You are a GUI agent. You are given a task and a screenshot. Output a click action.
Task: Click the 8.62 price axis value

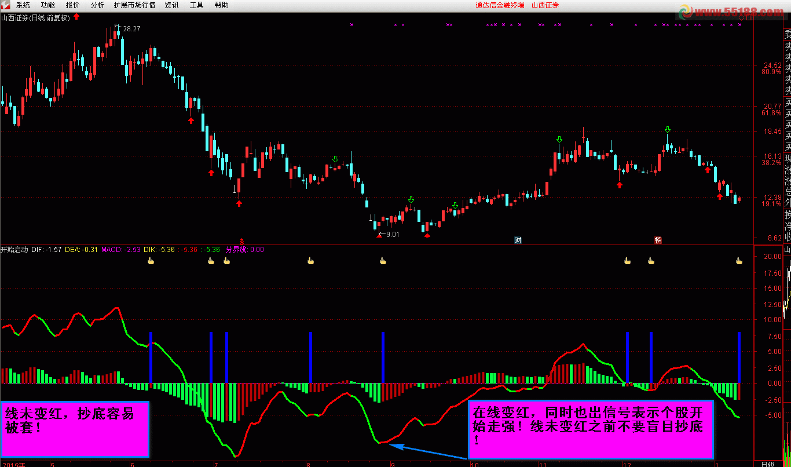tap(774, 238)
